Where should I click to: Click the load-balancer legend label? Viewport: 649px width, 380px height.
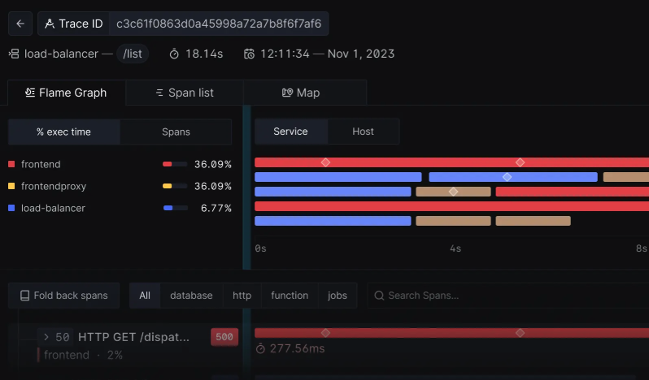[53, 208]
